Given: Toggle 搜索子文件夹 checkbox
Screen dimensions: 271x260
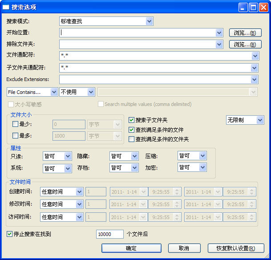Looking at the screenshot, I should point(131,120).
